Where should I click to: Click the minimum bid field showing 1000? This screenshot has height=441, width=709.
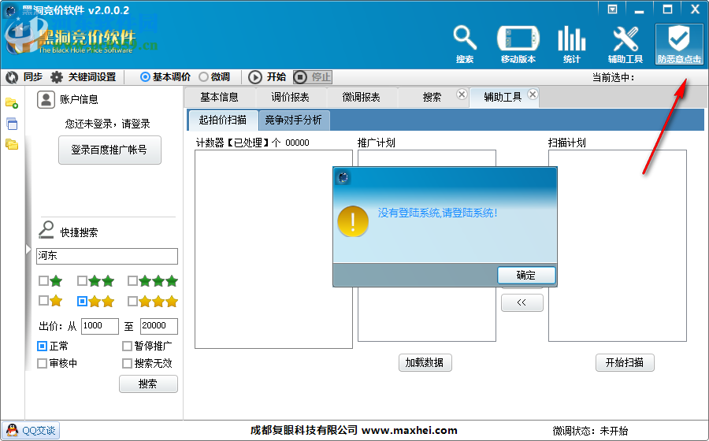(x=99, y=326)
